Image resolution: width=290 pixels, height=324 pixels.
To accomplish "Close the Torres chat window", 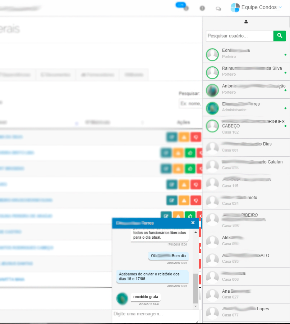I will tap(193, 223).
